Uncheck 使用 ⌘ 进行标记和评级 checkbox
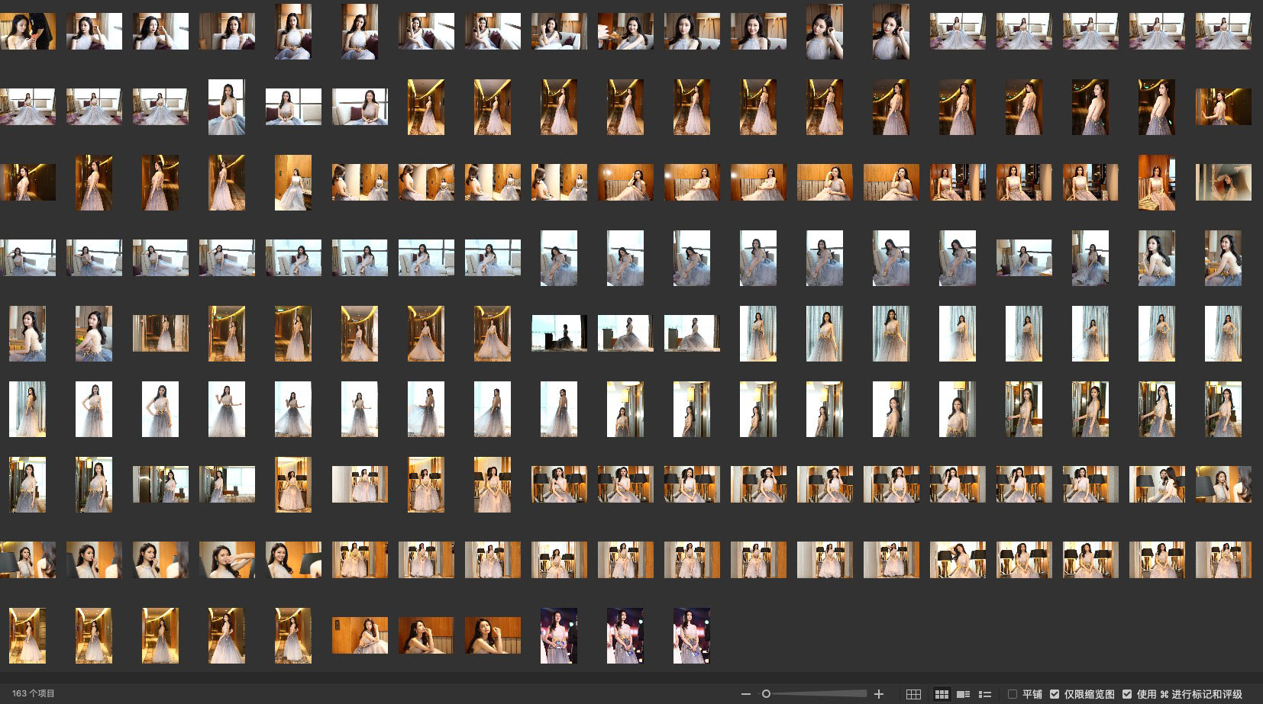 1127,694
